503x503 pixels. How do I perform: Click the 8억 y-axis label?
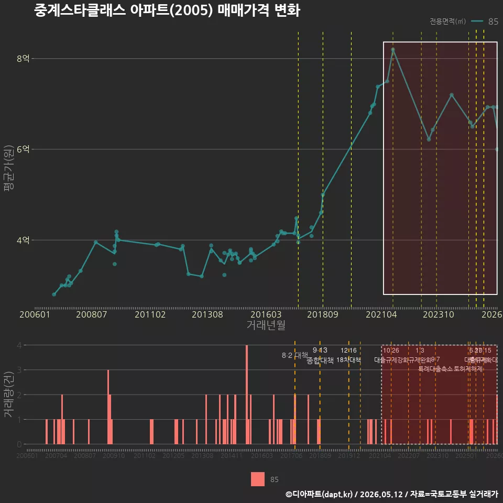pos(23,58)
